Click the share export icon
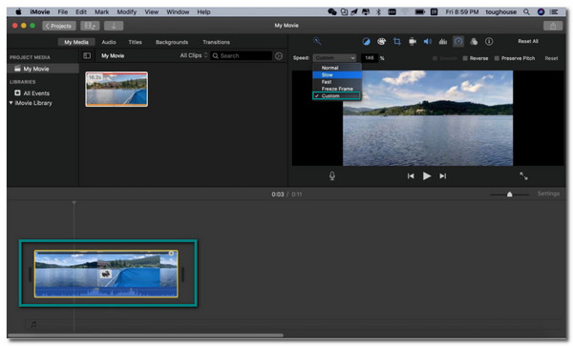The height and width of the screenshot is (346, 573). click(553, 26)
